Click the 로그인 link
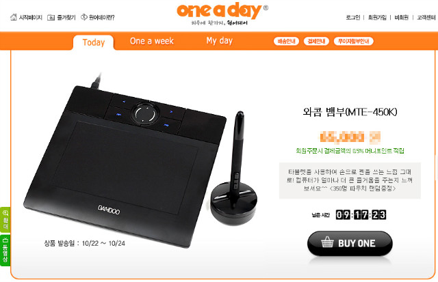438x282 pixels. coord(353,18)
